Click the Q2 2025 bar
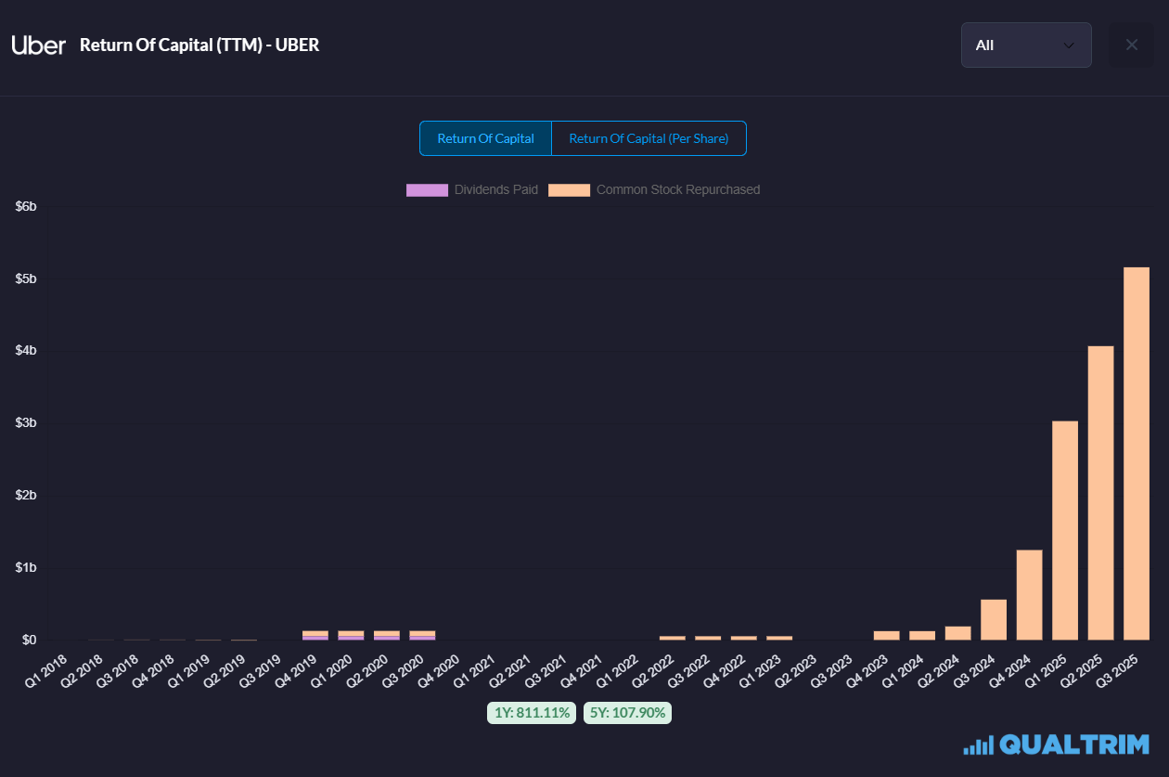The height and width of the screenshot is (777, 1169). pyautogui.click(x=1100, y=493)
